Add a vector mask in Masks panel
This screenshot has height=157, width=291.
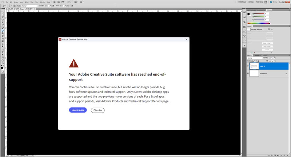click(272, 30)
